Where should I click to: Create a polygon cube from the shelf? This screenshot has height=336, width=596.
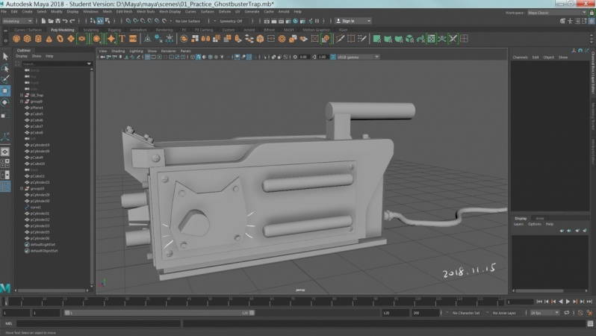pos(28,39)
